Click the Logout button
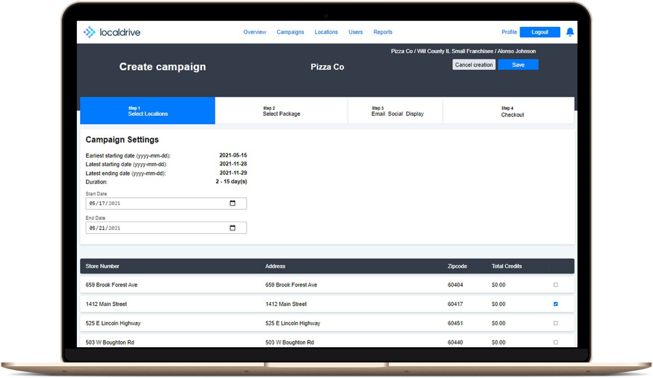Viewport: 653px width, 378px height. point(540,32)
